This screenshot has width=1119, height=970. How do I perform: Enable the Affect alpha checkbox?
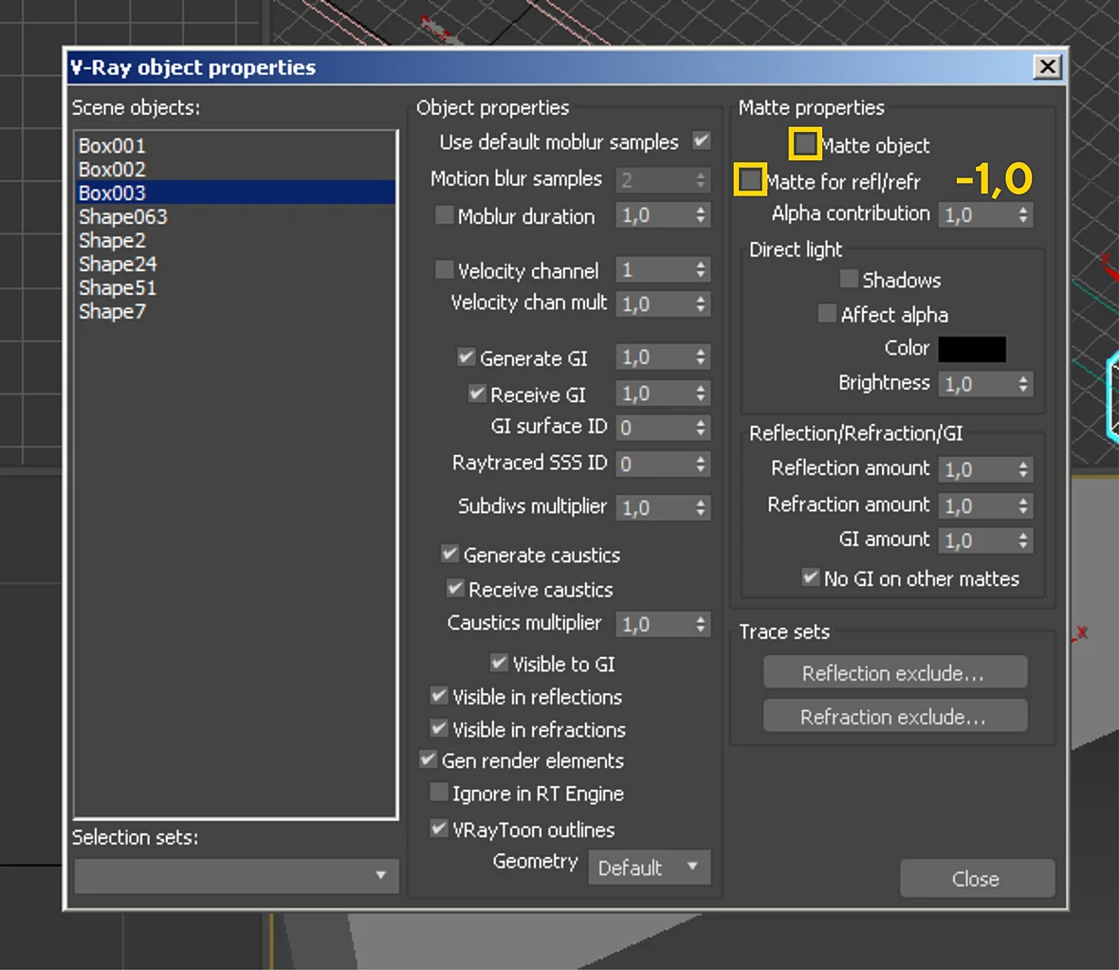click(827, 313)
